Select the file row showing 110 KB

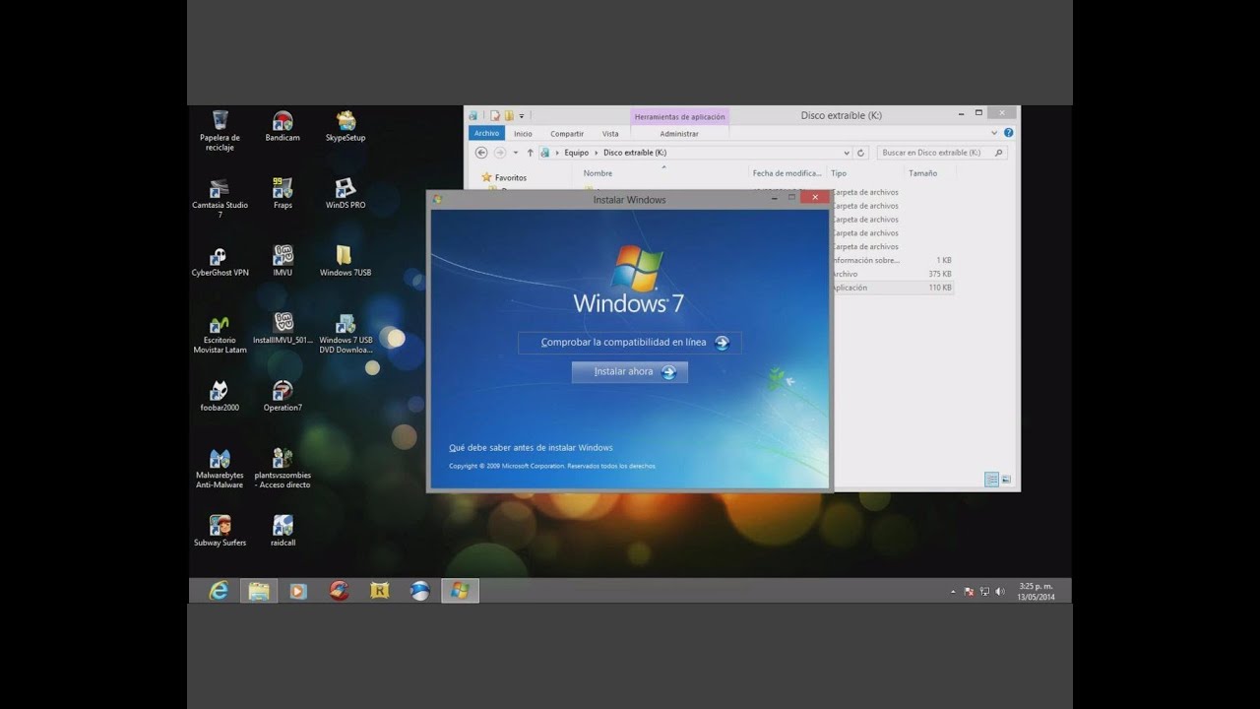point(893,288)
